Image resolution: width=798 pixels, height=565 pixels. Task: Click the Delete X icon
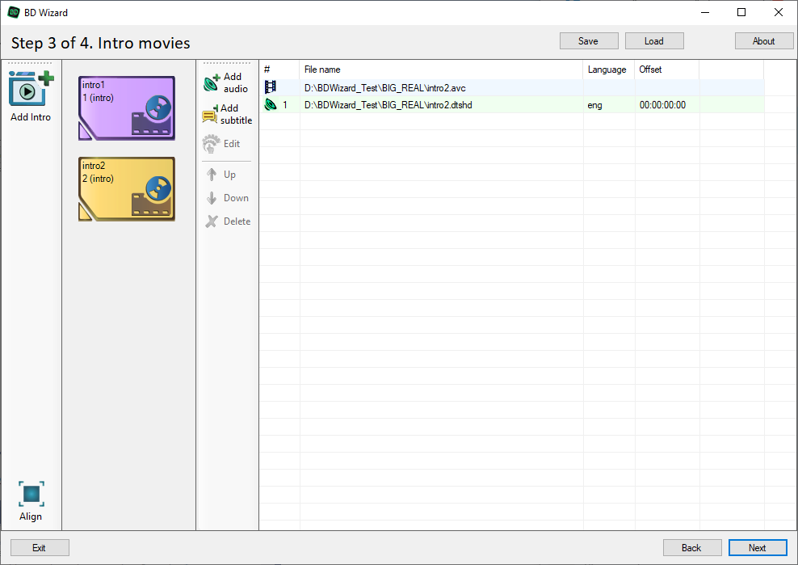pyautogui.click(x=212, y=221)
